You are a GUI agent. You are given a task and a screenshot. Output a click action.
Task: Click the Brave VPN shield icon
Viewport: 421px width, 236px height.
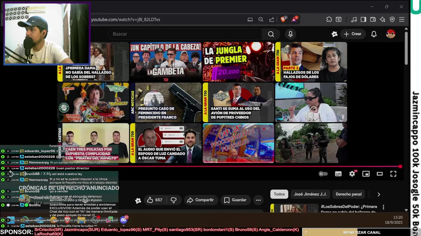point(392,19)
